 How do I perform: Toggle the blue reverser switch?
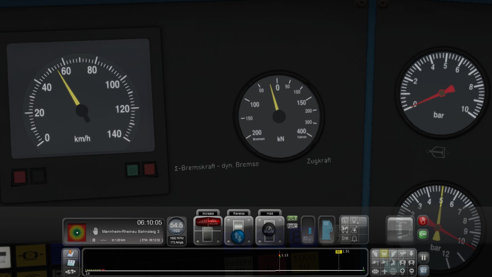click(239, 236)
